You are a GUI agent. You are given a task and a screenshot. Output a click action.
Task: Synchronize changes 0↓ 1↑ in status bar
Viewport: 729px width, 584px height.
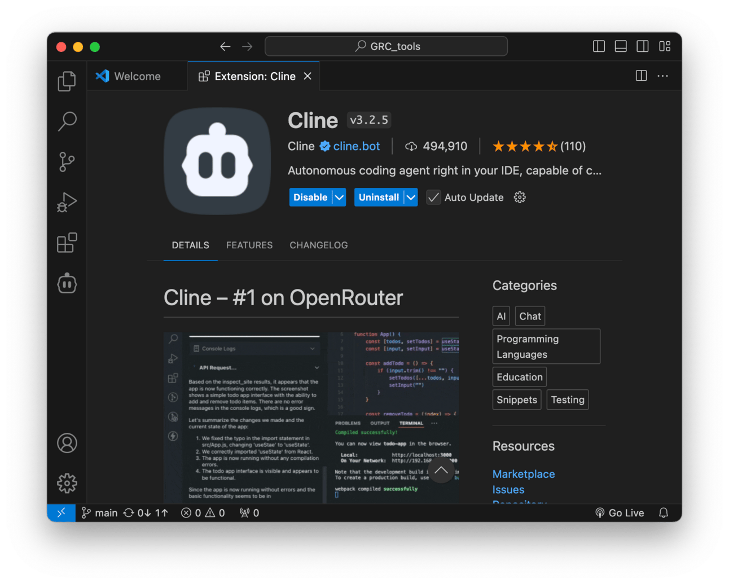(146, 512)
